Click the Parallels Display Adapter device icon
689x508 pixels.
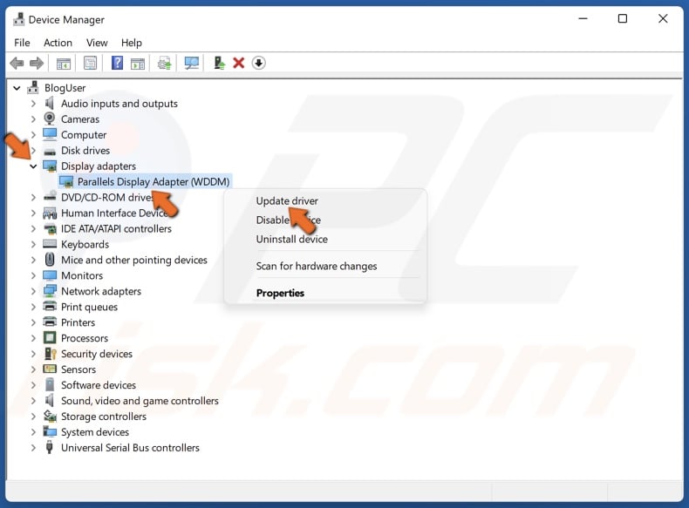[x=66, y=181]
